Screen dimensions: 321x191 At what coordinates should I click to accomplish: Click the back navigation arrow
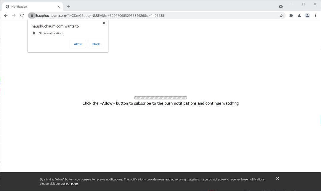click(6, 15)
